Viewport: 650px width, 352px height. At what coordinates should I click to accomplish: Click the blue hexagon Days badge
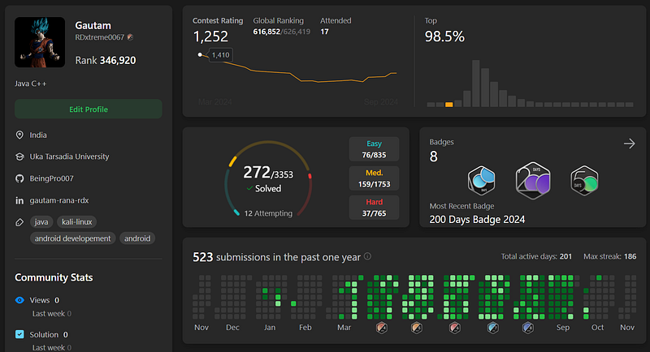tap(481, 180)
